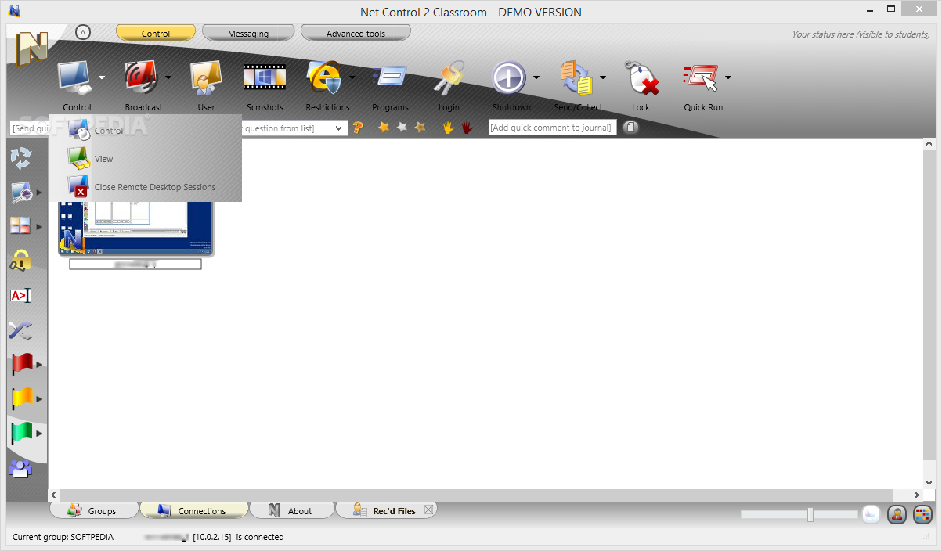Choose Close Remote Desktop Sessions menu item
Viewport: 942px width, 551px height.
coord(146,187)
